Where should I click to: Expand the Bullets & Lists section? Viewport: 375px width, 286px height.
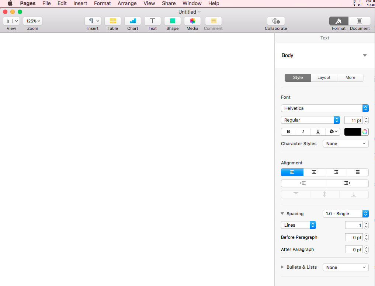[282, 267]
